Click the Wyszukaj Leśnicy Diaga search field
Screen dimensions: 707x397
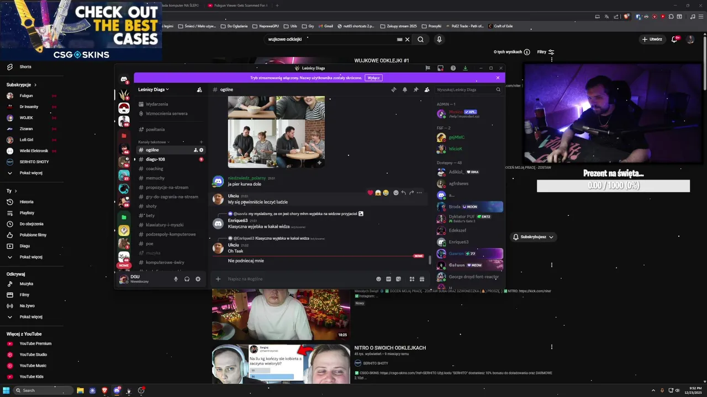pos(468,89)
